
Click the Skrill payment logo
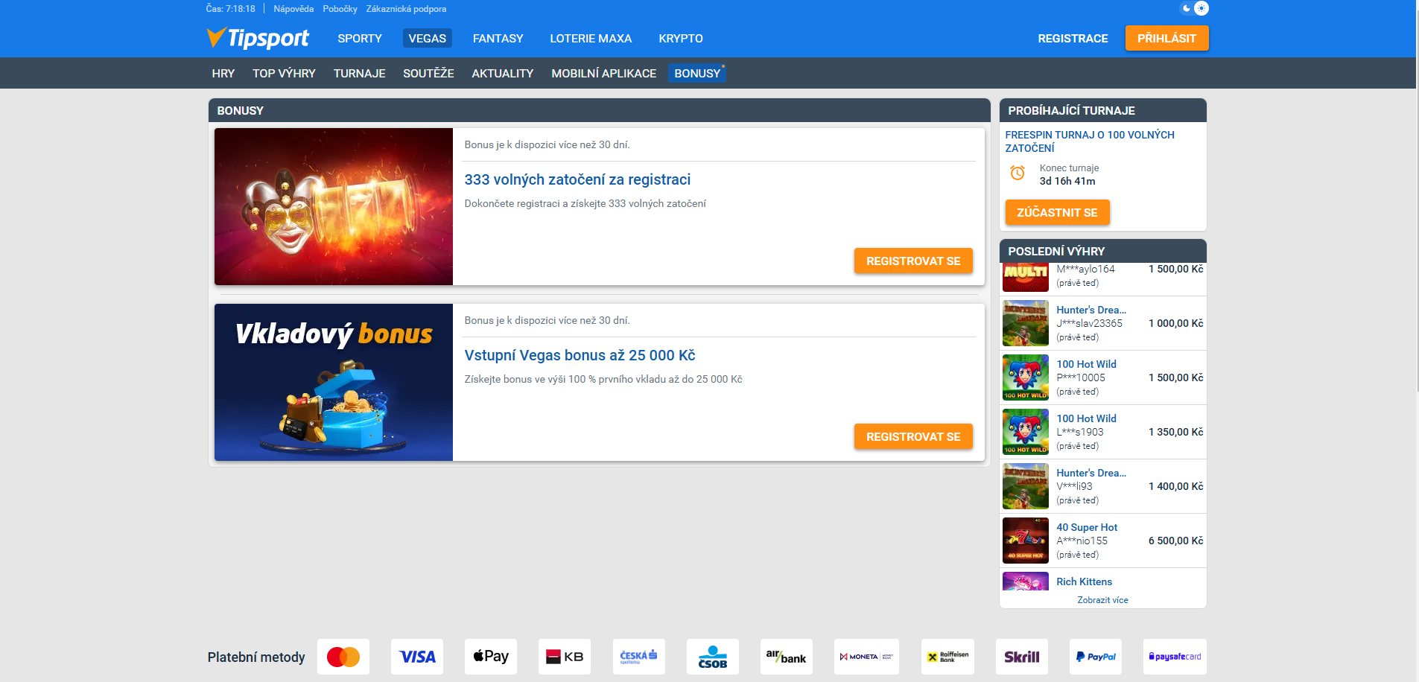(x=1022, y=657)
